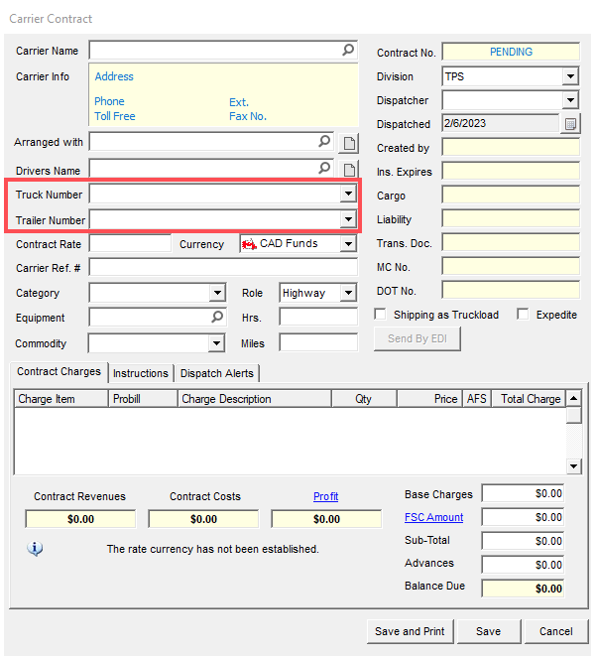
Task: Click into the Contract Rate input field
Action: [130, 244]
